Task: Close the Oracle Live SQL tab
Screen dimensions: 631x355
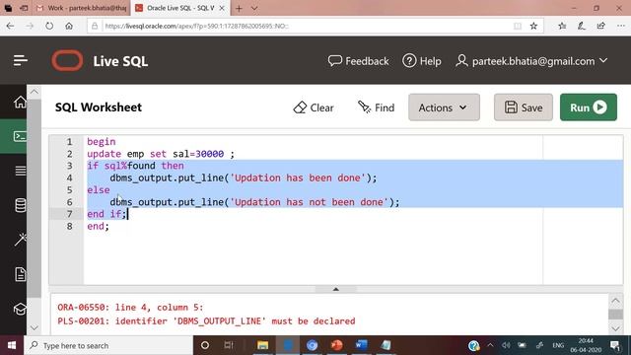Action: click(222, 8)
